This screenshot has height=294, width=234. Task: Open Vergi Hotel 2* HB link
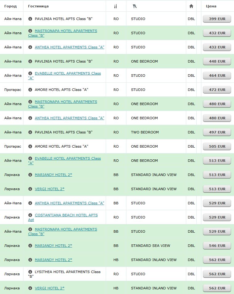(x=50, y=288)
